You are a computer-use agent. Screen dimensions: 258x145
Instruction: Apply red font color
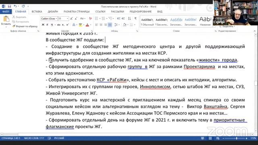tap(87, 25)
